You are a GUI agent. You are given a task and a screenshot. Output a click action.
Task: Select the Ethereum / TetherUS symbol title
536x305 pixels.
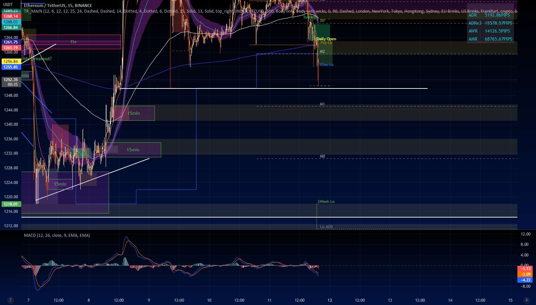[58, 6]
